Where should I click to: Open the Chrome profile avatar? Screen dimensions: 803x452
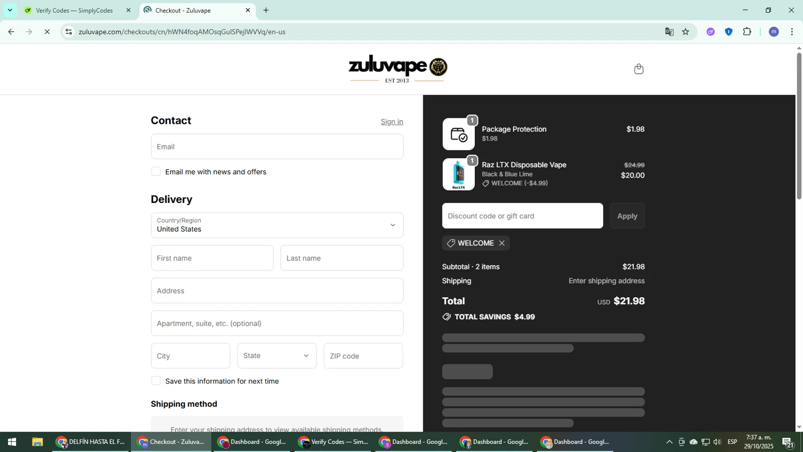pos(774,32)
